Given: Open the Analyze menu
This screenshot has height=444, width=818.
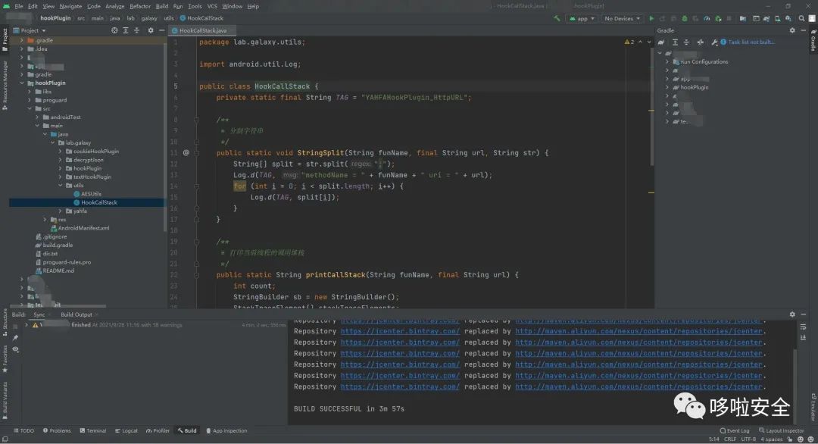Looking at the screenshot, I should click(x=115, y=6).
